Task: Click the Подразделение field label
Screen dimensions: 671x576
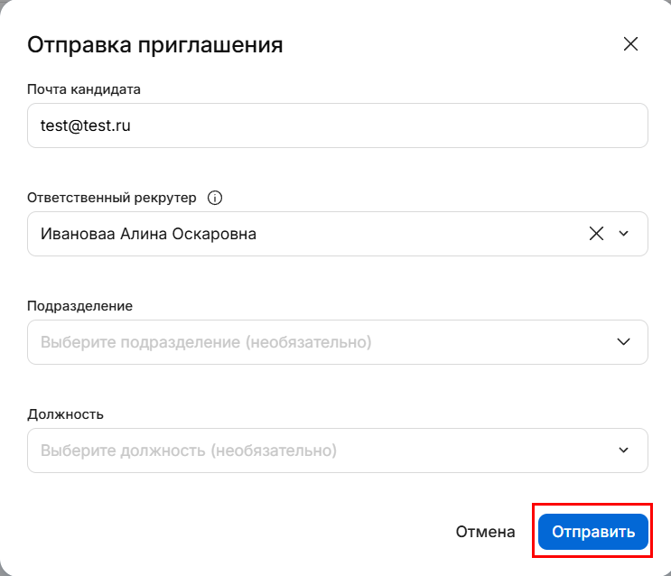Action: click(80, 306)
